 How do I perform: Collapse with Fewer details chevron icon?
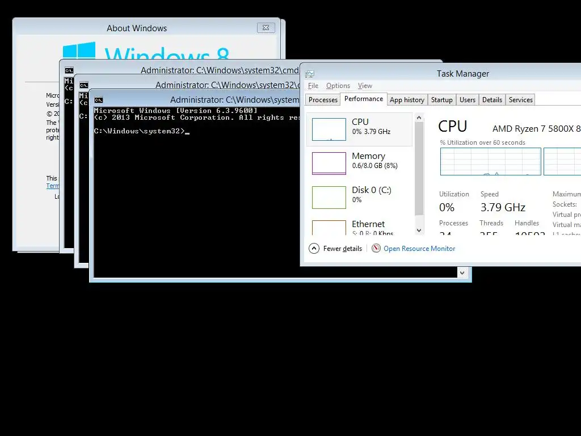314,249
